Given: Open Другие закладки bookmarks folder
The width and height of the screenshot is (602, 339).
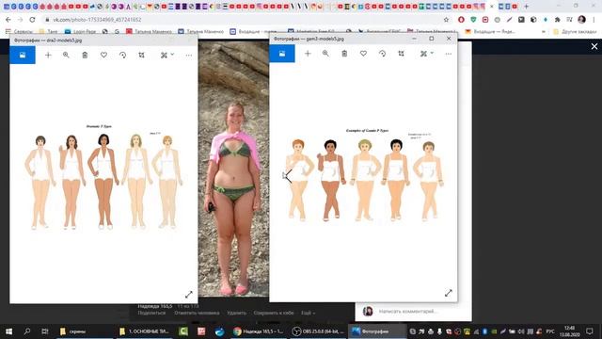Looking at the screenshot, I should tap(575, 31).
